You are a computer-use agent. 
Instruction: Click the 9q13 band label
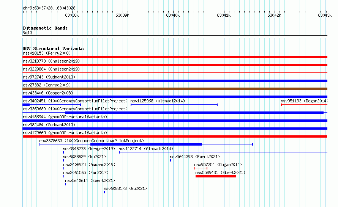pyautogui.click(x=27, y=33)
